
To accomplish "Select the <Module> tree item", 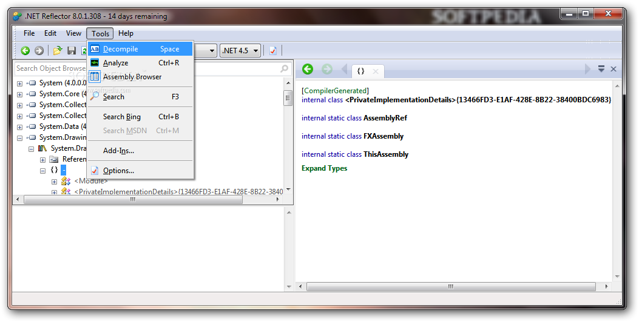I will click(91, 181).
